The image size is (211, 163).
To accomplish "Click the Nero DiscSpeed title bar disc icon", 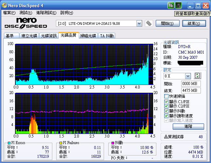I will click(5, 5).
